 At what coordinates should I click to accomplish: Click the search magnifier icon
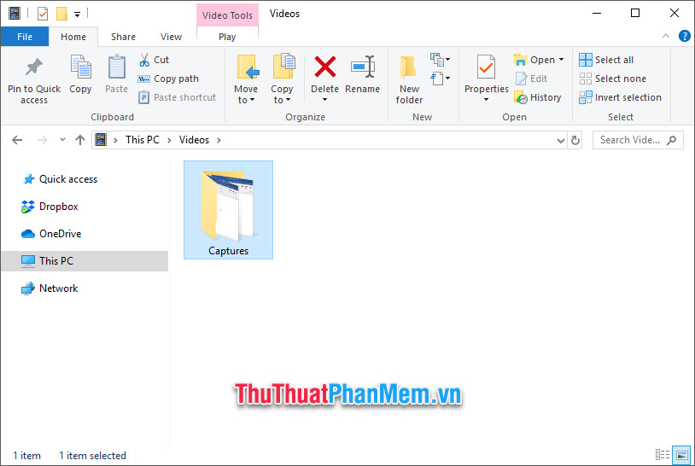coord(671,141)
